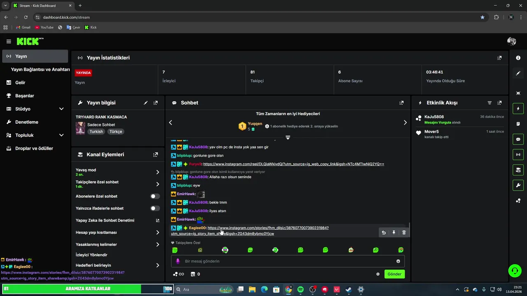Open Hesap yaşı kısıtlaması settings arrow
Image resolution: width=527 pixels, height=296 pixels.
[157, 233]
